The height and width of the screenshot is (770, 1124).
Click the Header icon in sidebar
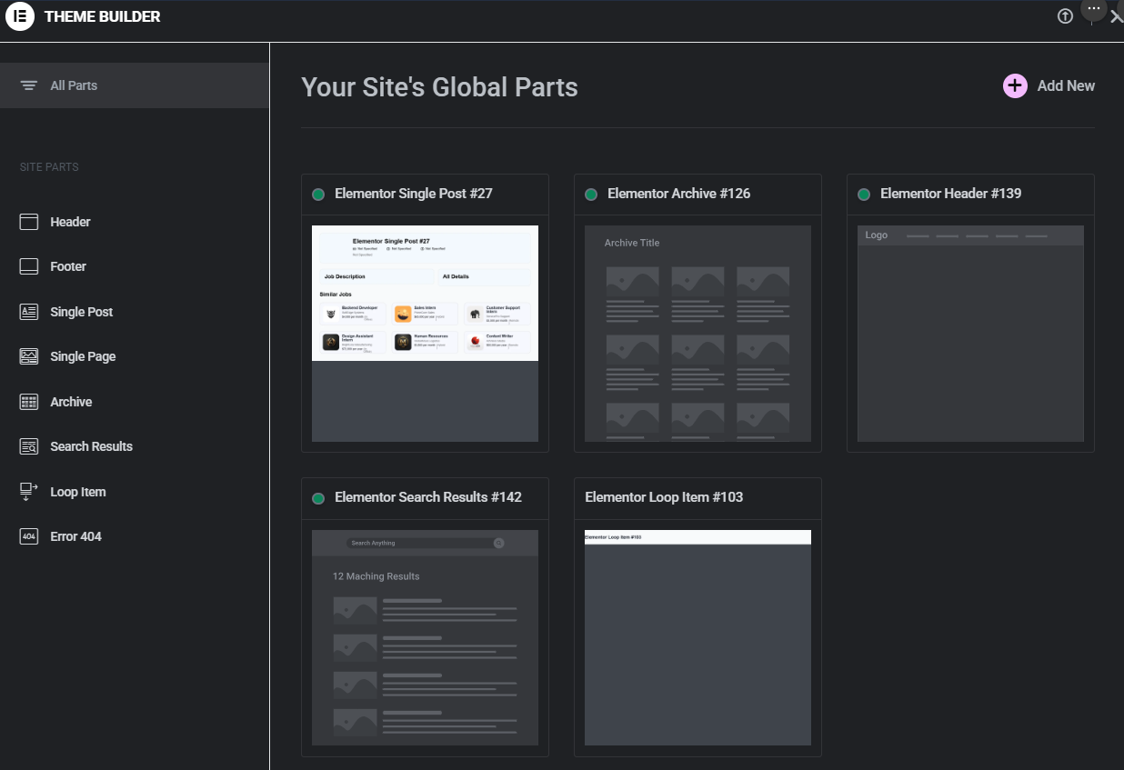click(x=29, y=222)
